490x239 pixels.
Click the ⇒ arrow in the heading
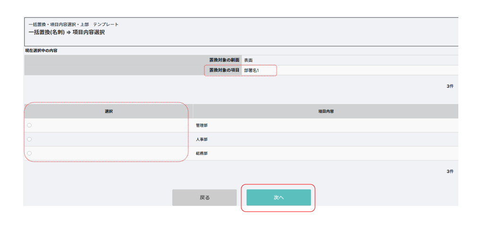69,33
